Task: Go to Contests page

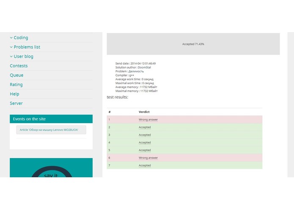Action: (19, 66)
